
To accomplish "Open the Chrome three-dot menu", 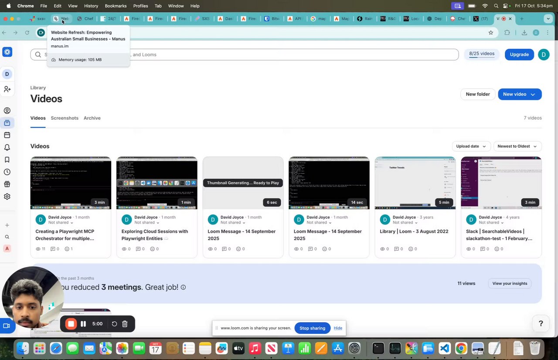I will coord(548,33).
